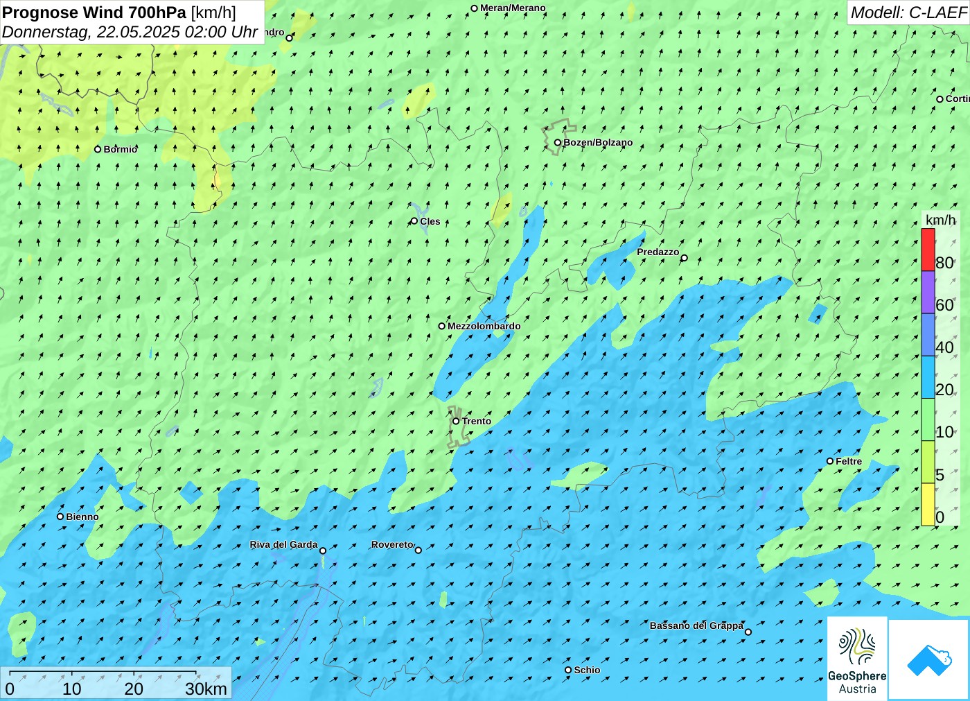Click the Bozen/Bolzano city marker
970x701 pixels.
(x=558, y=143)
